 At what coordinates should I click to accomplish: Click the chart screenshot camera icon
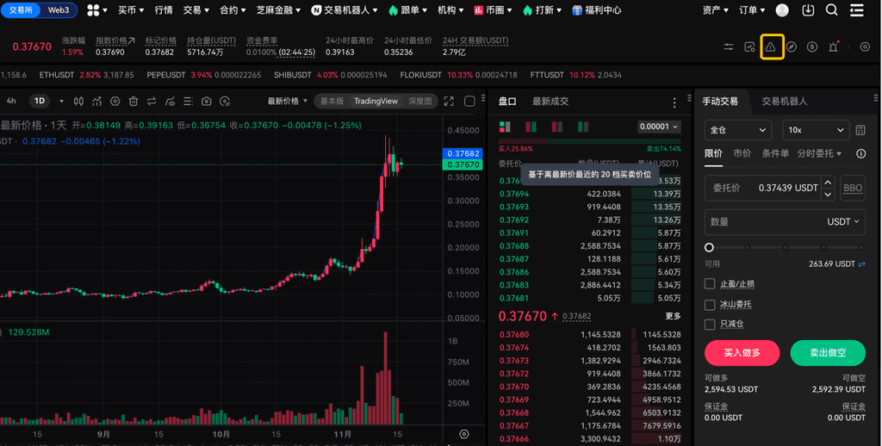point(206,102)
